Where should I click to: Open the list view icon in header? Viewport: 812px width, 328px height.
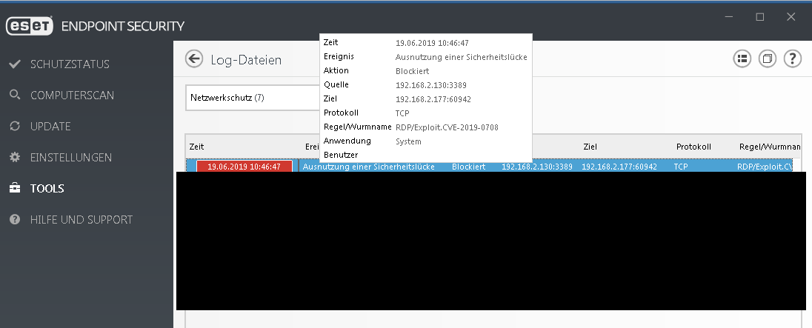click(742, 58)
